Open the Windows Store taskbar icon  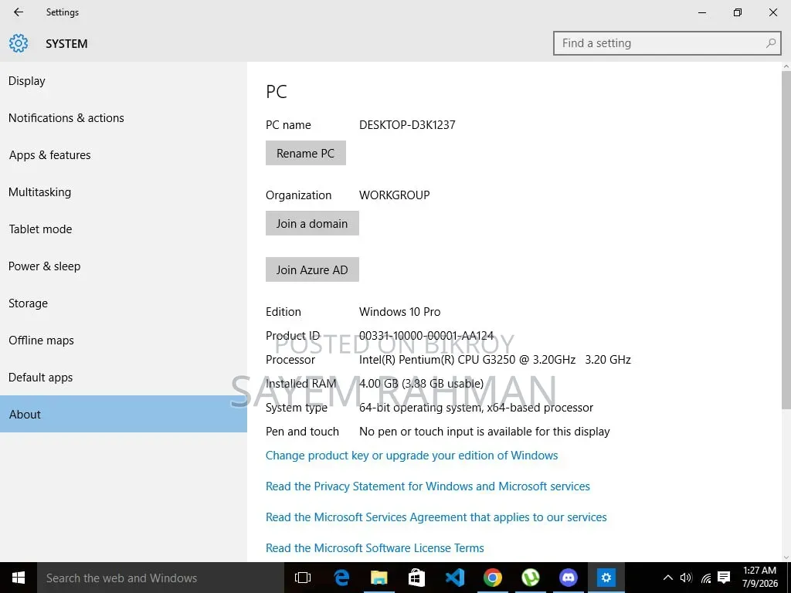pyautogui.click(x=416, y=578)
